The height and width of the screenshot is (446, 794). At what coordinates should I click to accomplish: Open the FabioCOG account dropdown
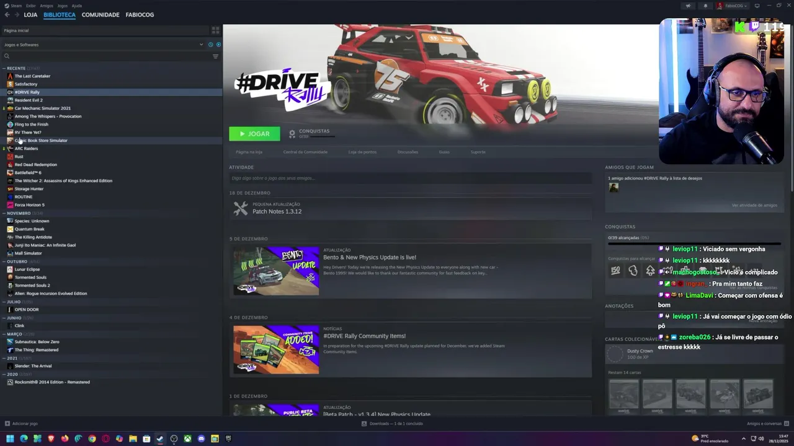[733, 6]
